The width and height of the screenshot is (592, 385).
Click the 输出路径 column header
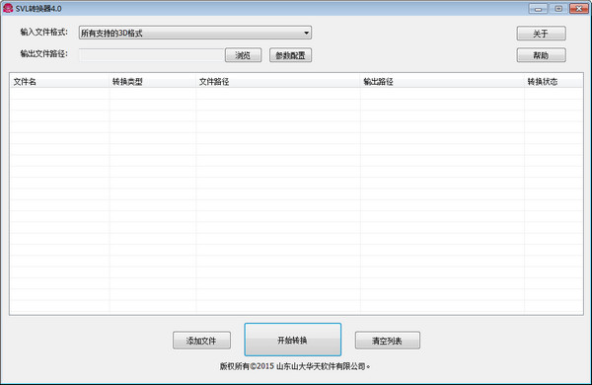point(442,82)
